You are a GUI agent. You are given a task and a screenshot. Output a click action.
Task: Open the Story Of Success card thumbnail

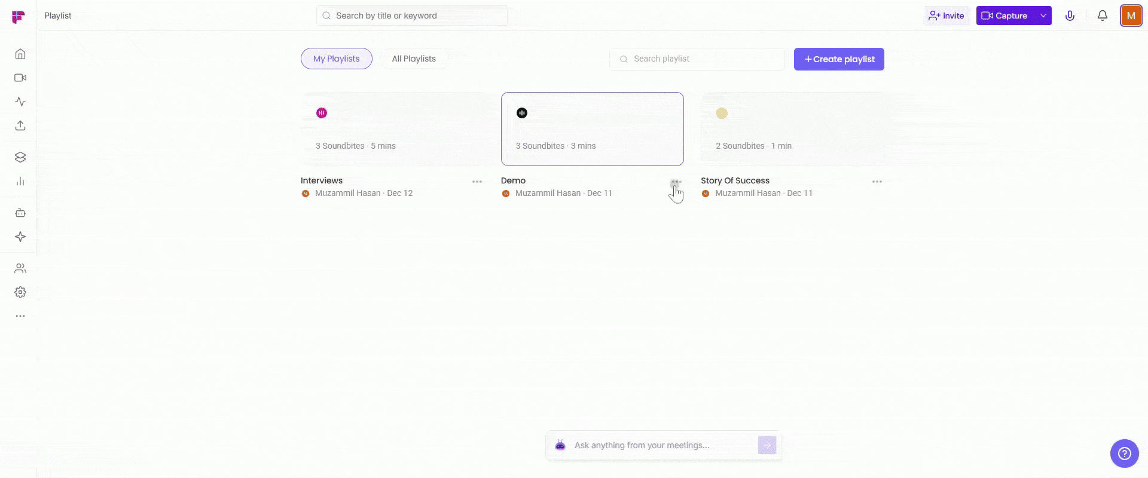[x=792, y=129]
